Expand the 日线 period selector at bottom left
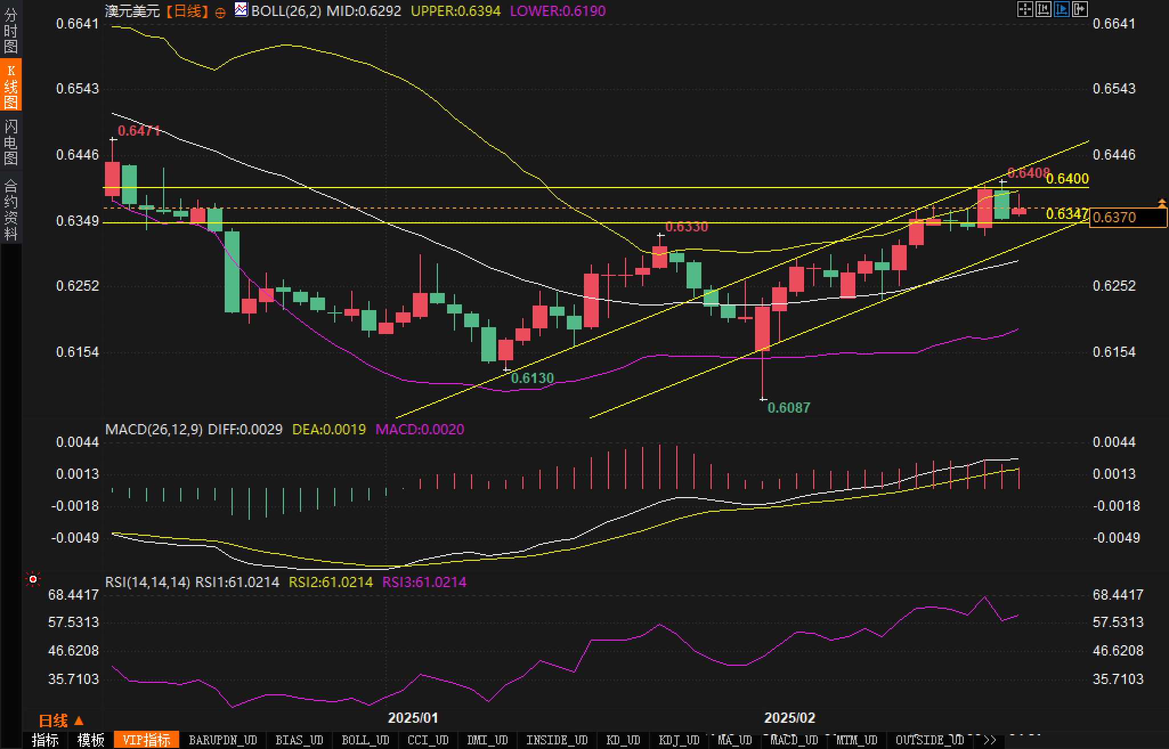 click(x=62, y=721)
